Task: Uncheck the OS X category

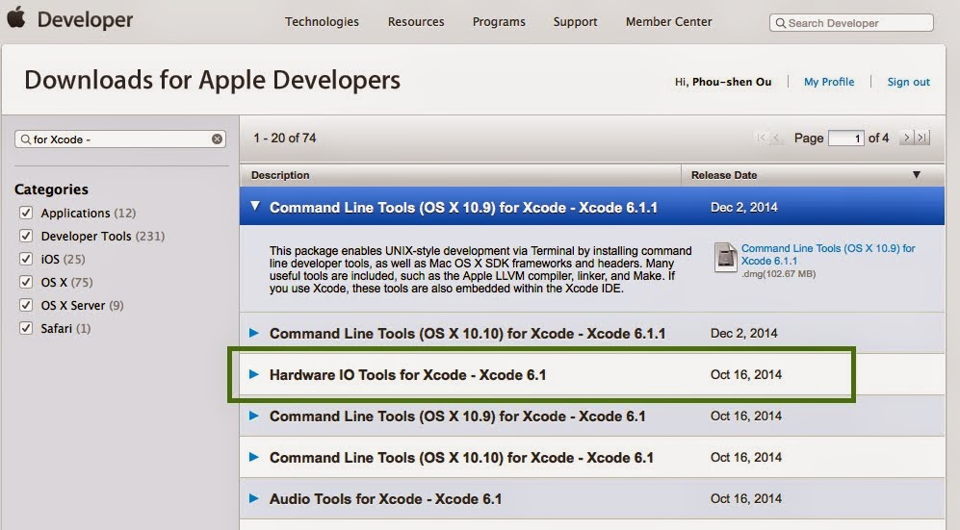Action: point(26,282)
